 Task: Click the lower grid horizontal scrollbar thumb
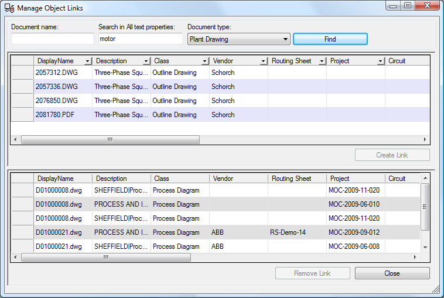click(105, 257)
